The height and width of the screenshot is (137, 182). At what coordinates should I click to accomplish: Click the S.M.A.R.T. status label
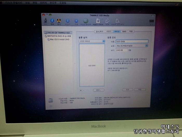pos(96,102)
